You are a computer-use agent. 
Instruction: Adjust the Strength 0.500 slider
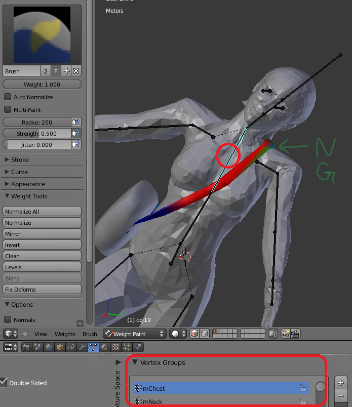37,134
